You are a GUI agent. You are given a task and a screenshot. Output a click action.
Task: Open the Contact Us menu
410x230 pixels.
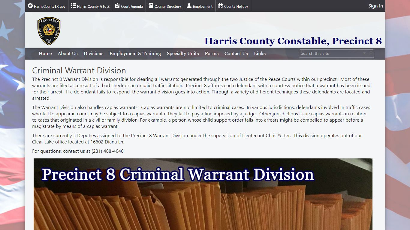pos(236,54)
